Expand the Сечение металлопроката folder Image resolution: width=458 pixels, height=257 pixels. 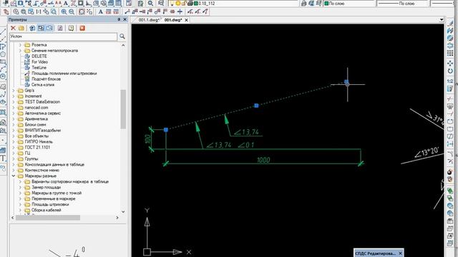pos(20,51)
